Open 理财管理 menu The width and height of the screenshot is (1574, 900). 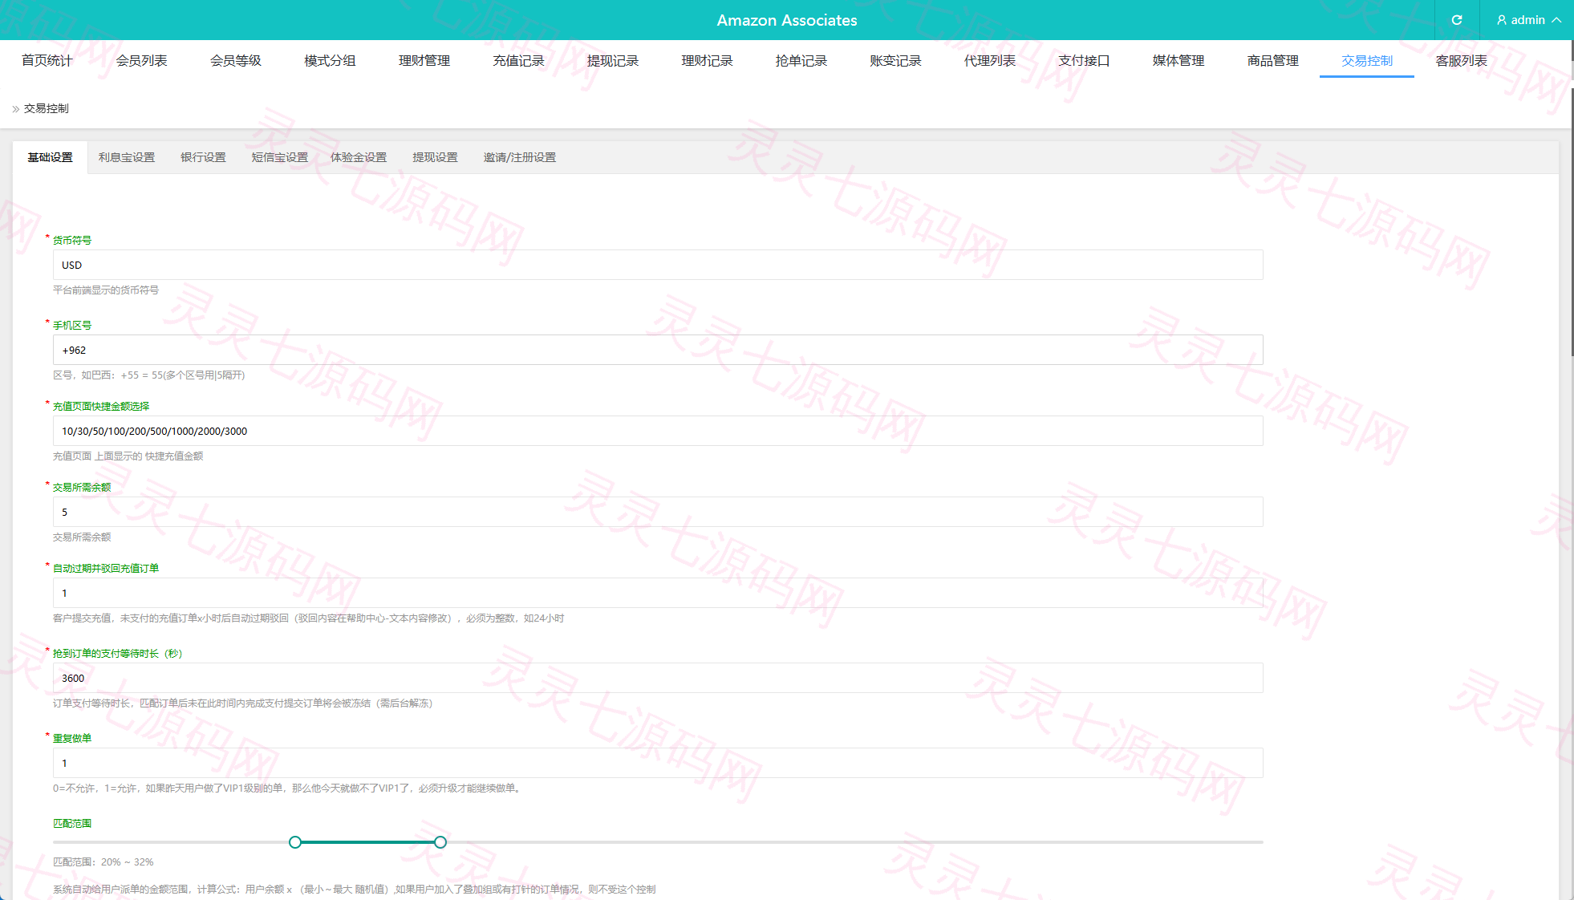(424, 61)
